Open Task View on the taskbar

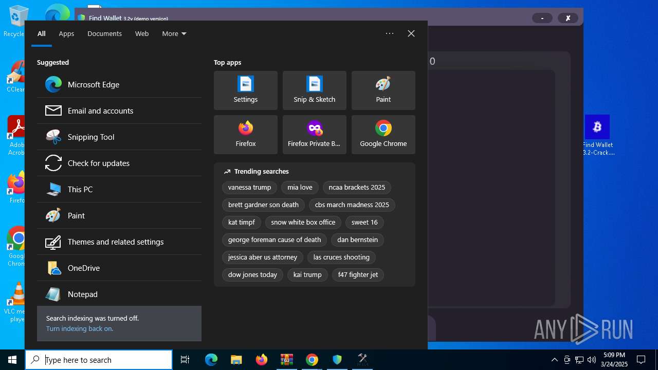coord(185,360)
